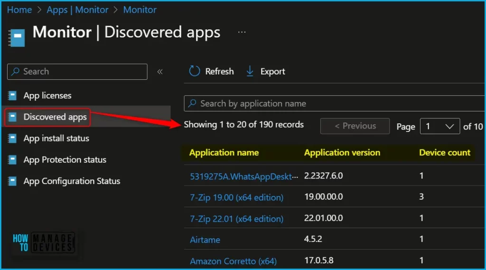Click the Refresh circular arrow icon

pos(195,71)
